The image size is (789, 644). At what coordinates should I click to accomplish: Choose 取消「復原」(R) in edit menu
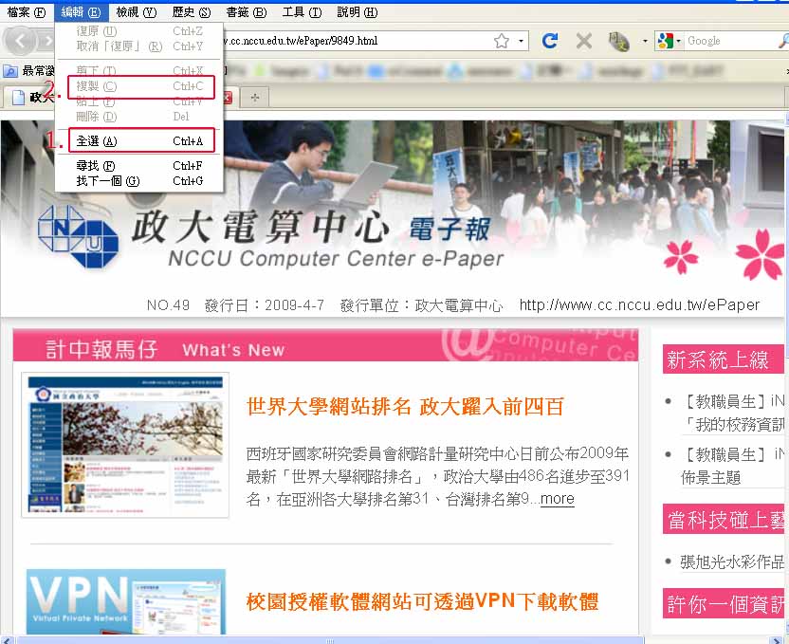pyautogui.click(x=140, y=46)
